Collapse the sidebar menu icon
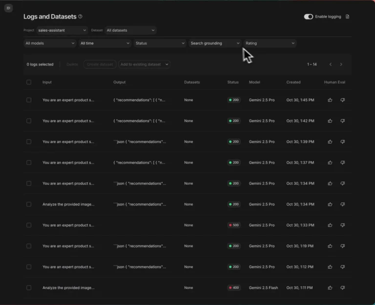Viewport: 375px width, 305px height. 8,8
